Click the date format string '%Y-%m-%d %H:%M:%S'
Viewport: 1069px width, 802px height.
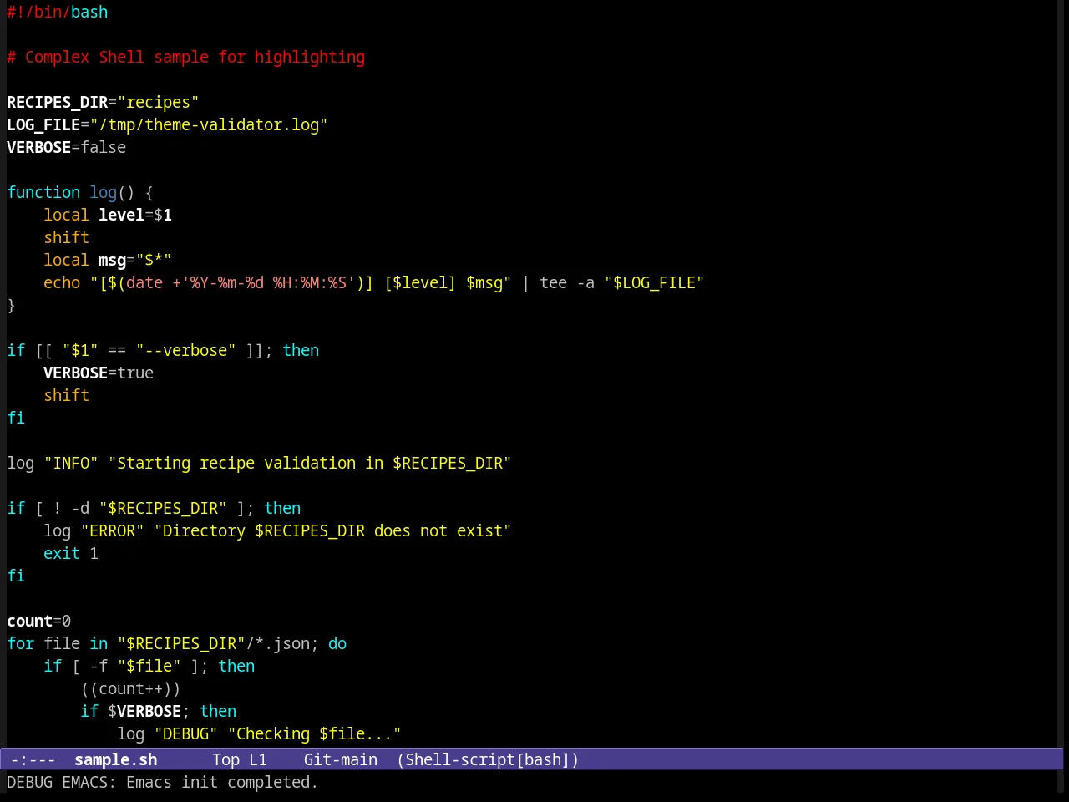tap(268, 282)
